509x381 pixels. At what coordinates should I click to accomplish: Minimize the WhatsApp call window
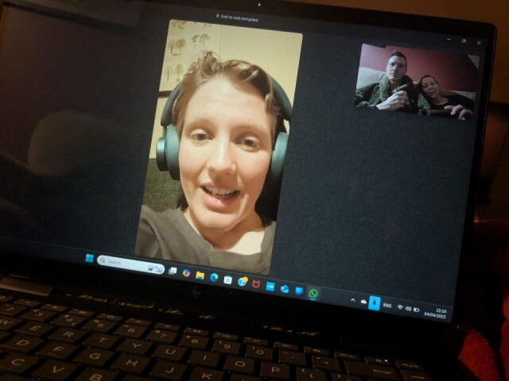pyautogui.click(x=449, y=40)
